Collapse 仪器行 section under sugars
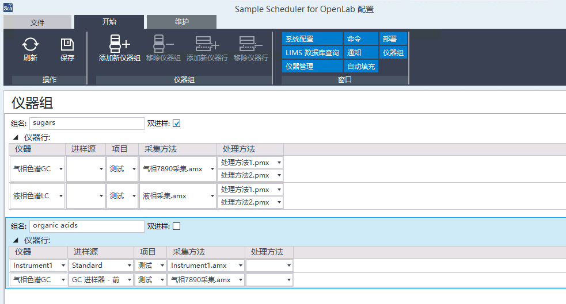The height and width of the screenshot is (304, 566). (x=16, y=137)
